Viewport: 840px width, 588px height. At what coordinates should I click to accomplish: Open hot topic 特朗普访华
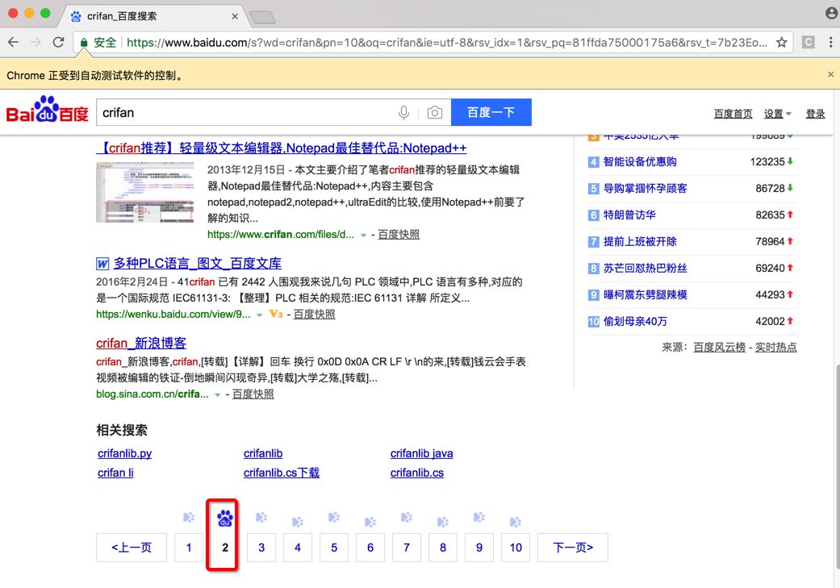point(629,215)
